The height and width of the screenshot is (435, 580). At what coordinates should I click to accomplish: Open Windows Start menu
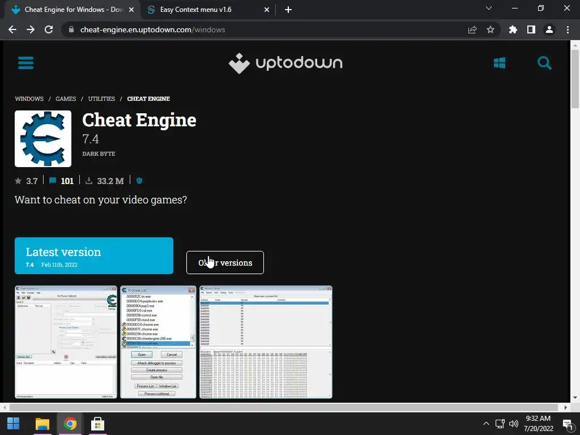(14, 424)
